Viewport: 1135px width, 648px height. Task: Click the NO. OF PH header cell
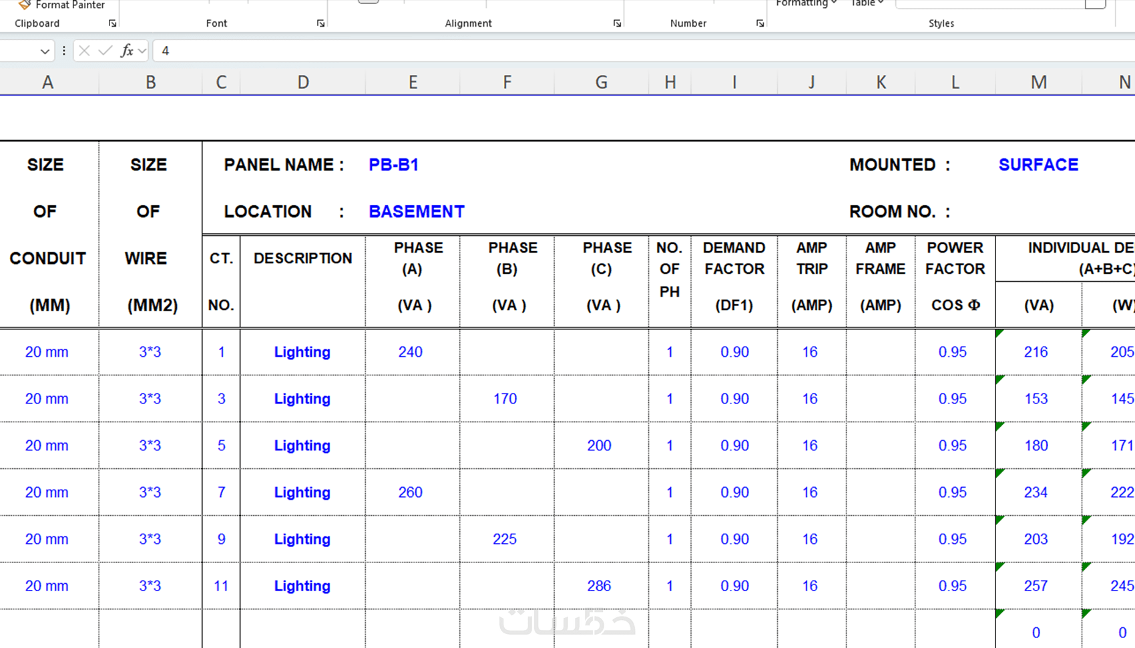click(x=670, y=281)
